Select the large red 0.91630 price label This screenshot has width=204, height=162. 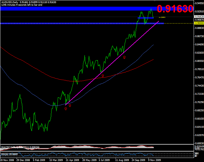point(175,9)
